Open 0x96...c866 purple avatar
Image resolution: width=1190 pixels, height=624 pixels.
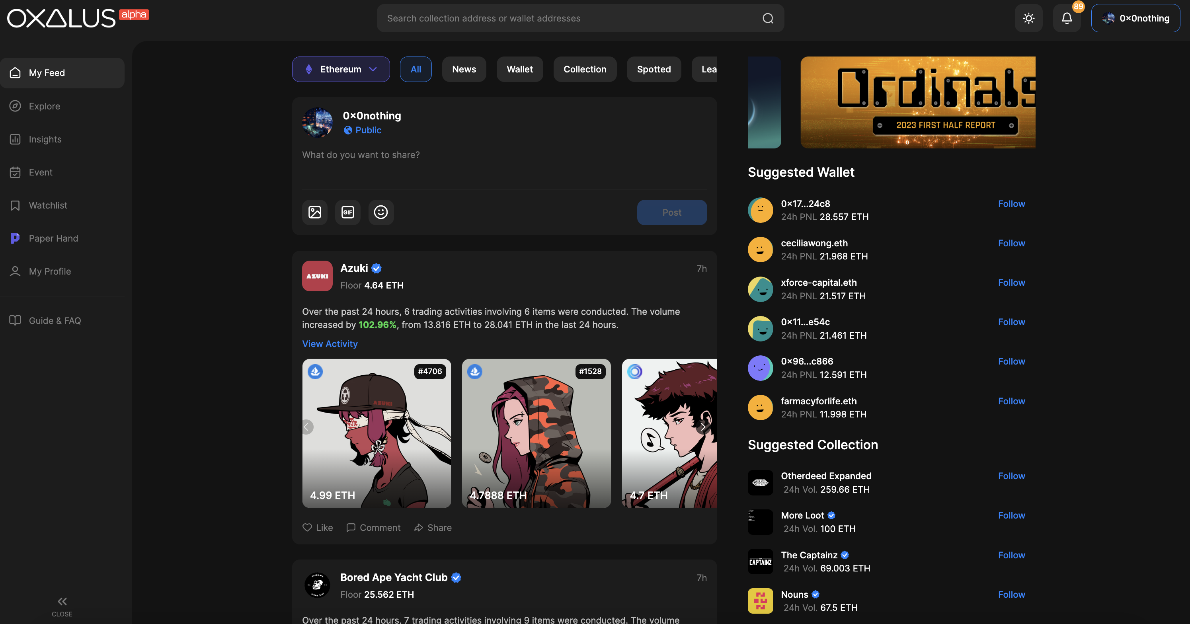(761, 368)
